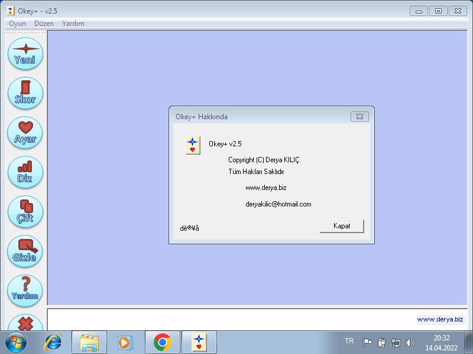Click the network tray icon
The height and width of the screenshot is (354, 473).
(396, 343)
